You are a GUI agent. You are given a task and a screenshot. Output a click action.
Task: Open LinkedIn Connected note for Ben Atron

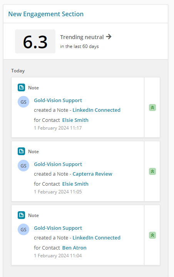tap(97, 238)
